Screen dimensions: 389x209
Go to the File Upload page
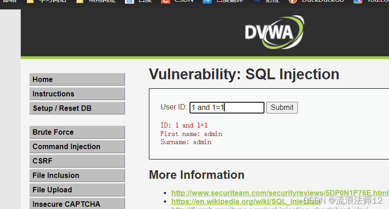click(77, 190)
